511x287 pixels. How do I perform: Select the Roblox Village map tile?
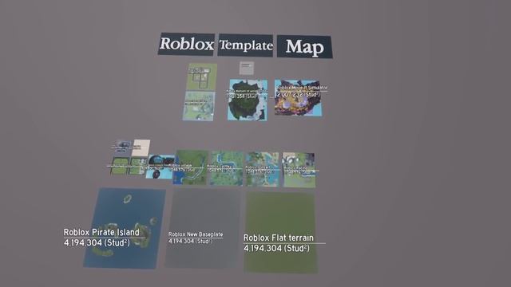190,167
